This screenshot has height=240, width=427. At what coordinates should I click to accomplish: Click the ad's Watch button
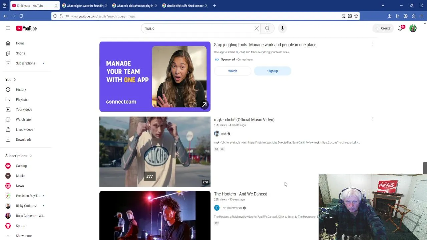tap(233, 71)
